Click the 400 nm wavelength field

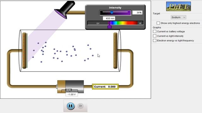point(109,19)
